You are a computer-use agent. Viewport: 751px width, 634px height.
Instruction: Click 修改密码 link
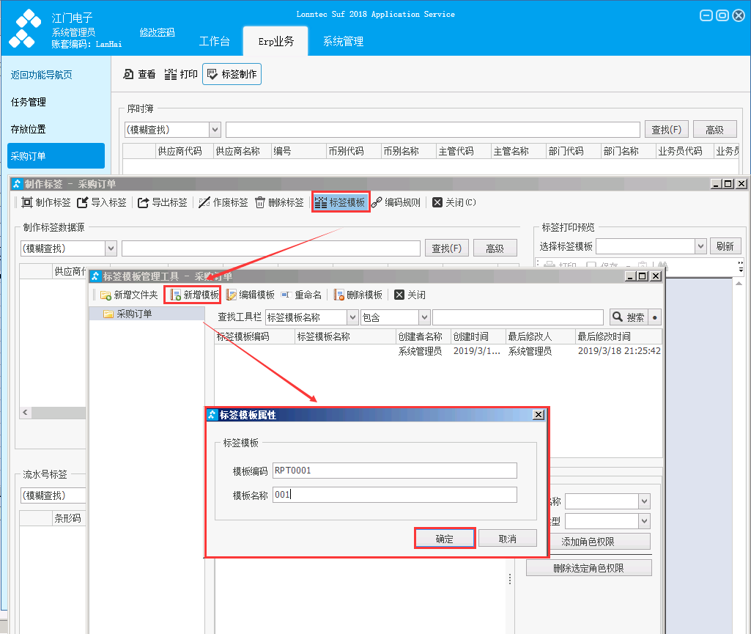pos(157,32)
